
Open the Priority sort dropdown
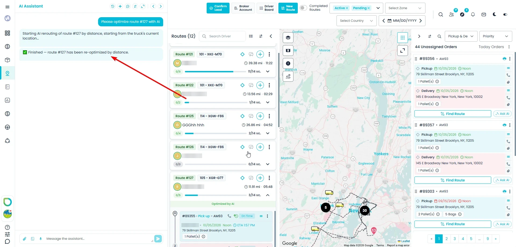tap(496, 36)
